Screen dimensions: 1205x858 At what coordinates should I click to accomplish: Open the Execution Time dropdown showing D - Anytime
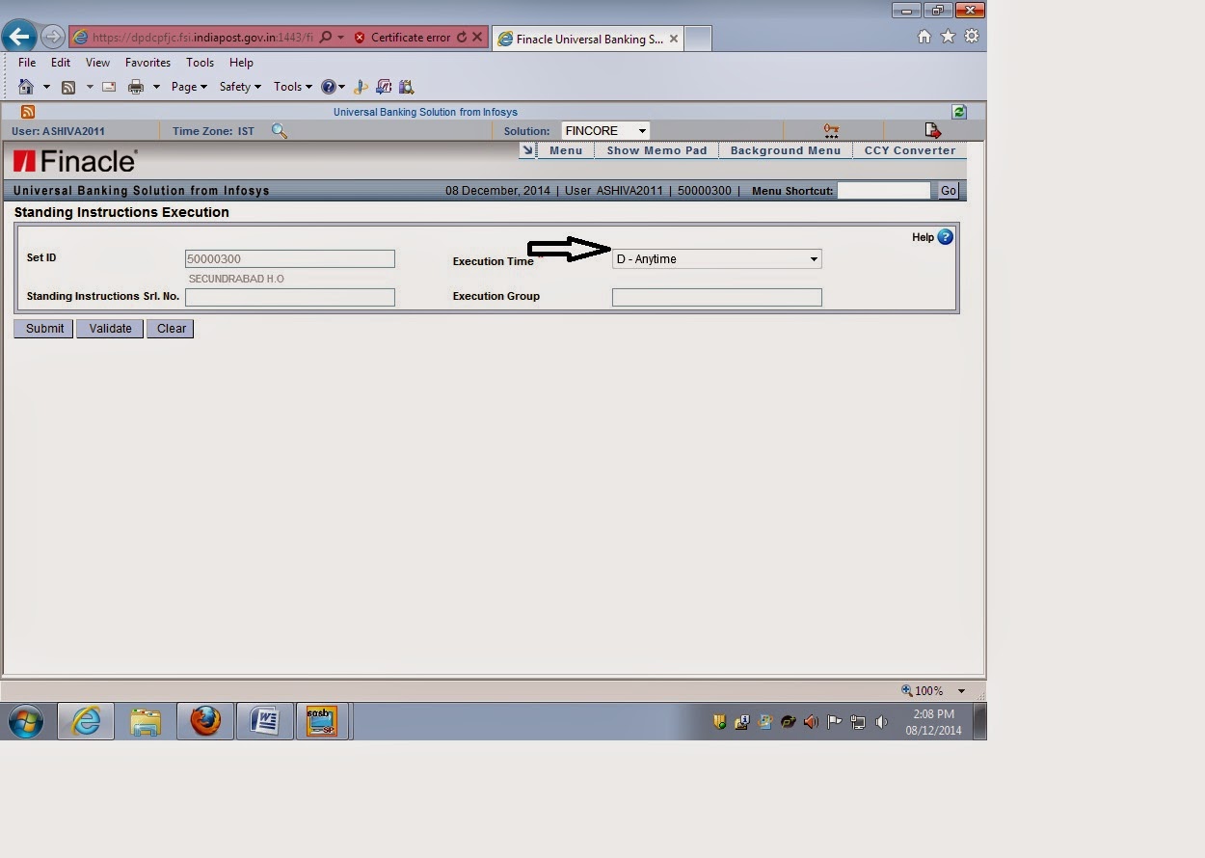coord(813,258)
